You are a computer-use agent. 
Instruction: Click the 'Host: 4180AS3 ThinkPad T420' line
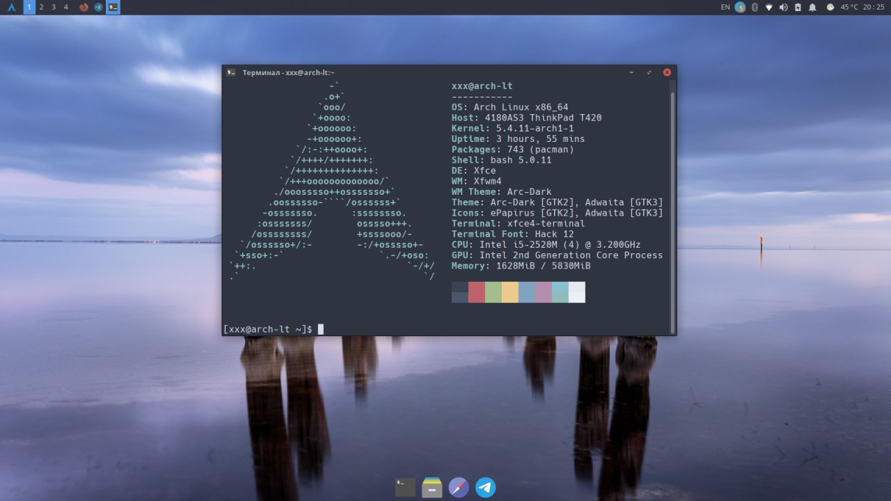(527, 118)
